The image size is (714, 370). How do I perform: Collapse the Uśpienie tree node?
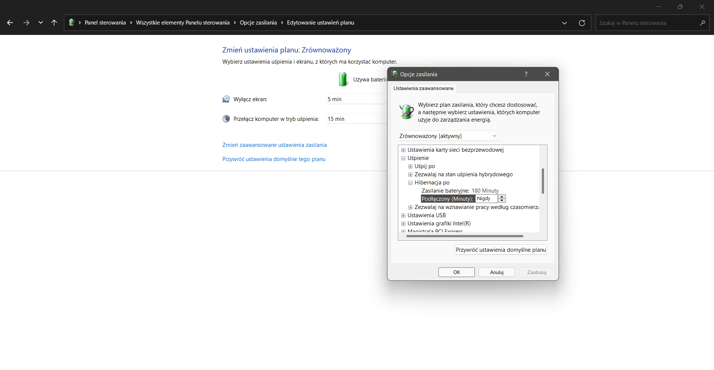[x=403, y=158]
